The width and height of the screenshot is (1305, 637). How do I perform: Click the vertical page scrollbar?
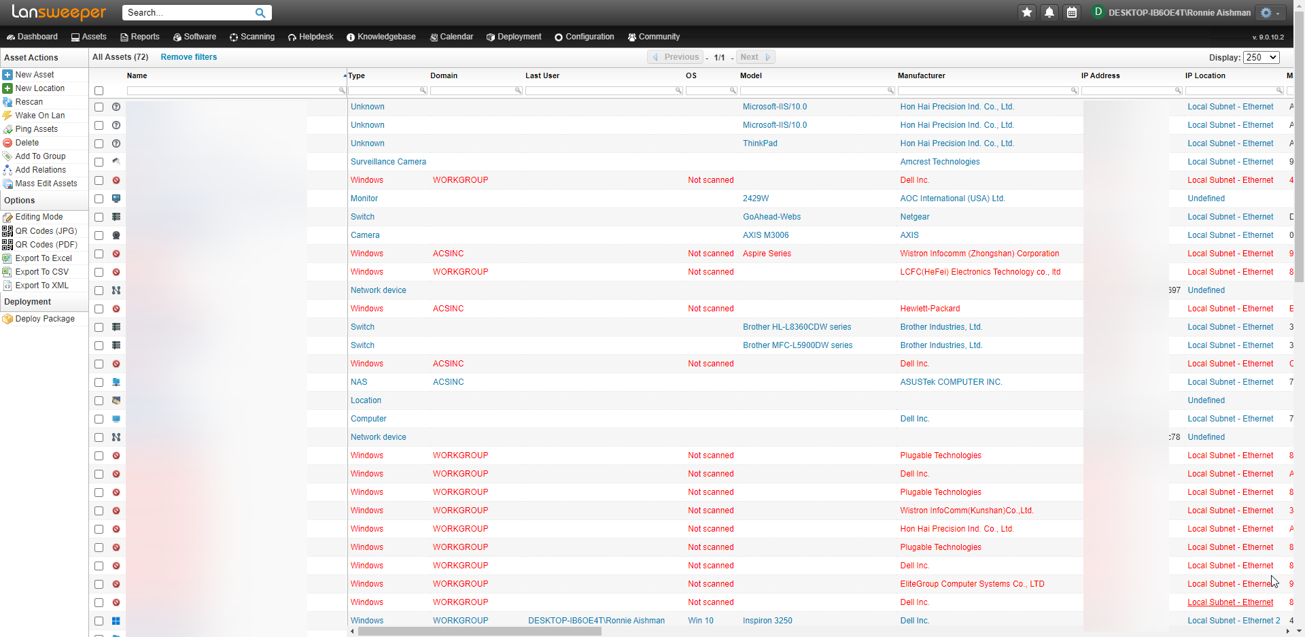pos(1299,148)
